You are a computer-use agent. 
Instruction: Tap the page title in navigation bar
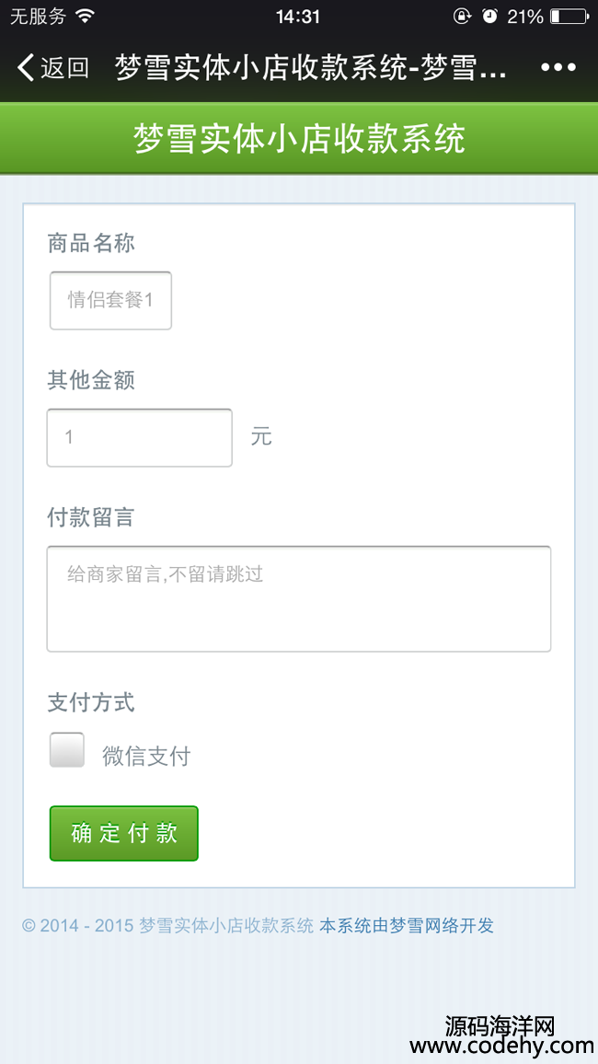tap(311, 68)
